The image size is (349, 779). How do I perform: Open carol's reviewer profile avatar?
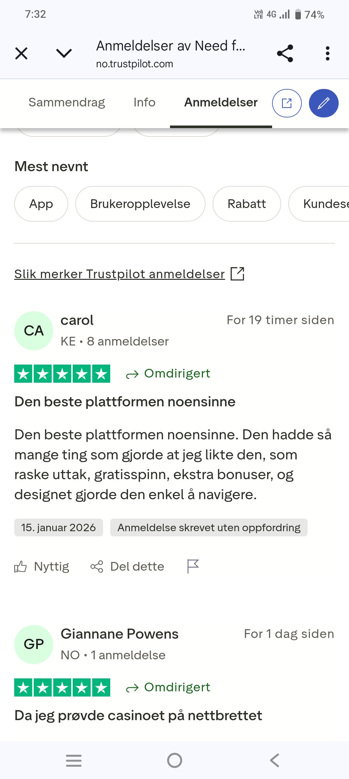click(x=34, y=331)
